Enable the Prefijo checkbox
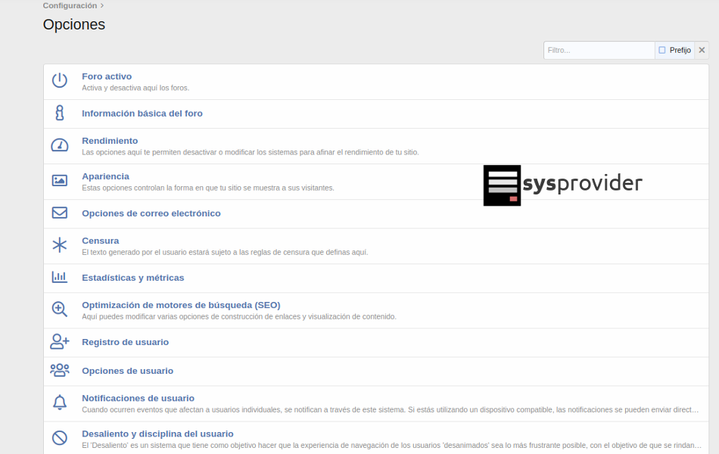 (662, 51)
